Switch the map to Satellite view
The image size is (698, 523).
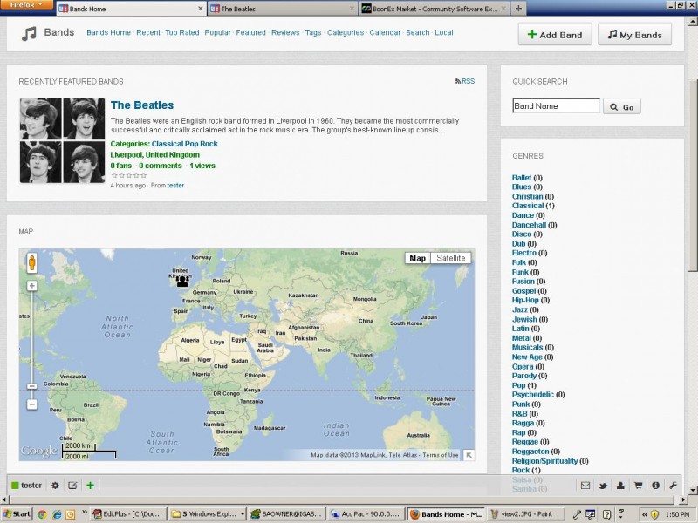point(450,258)
